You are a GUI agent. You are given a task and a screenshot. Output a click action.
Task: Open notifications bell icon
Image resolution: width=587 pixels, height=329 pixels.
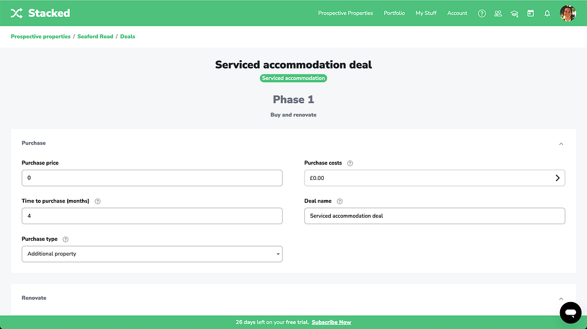(x=547, y=13)
